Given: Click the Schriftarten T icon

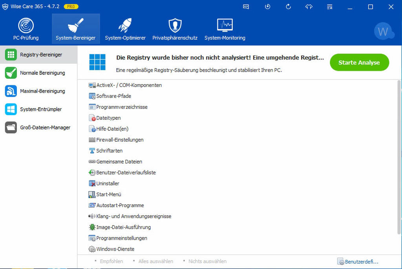Looking at the screenshot, I should coord(92,151).
